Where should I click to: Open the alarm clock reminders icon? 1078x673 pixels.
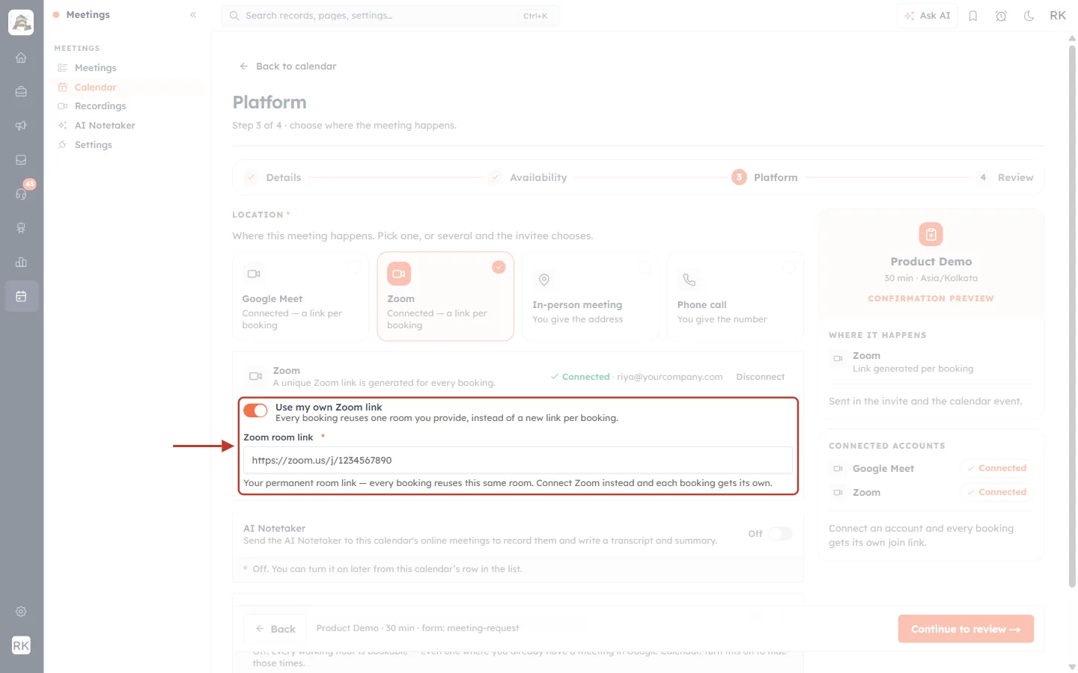pyautogui.click(x=1001, y=16)
